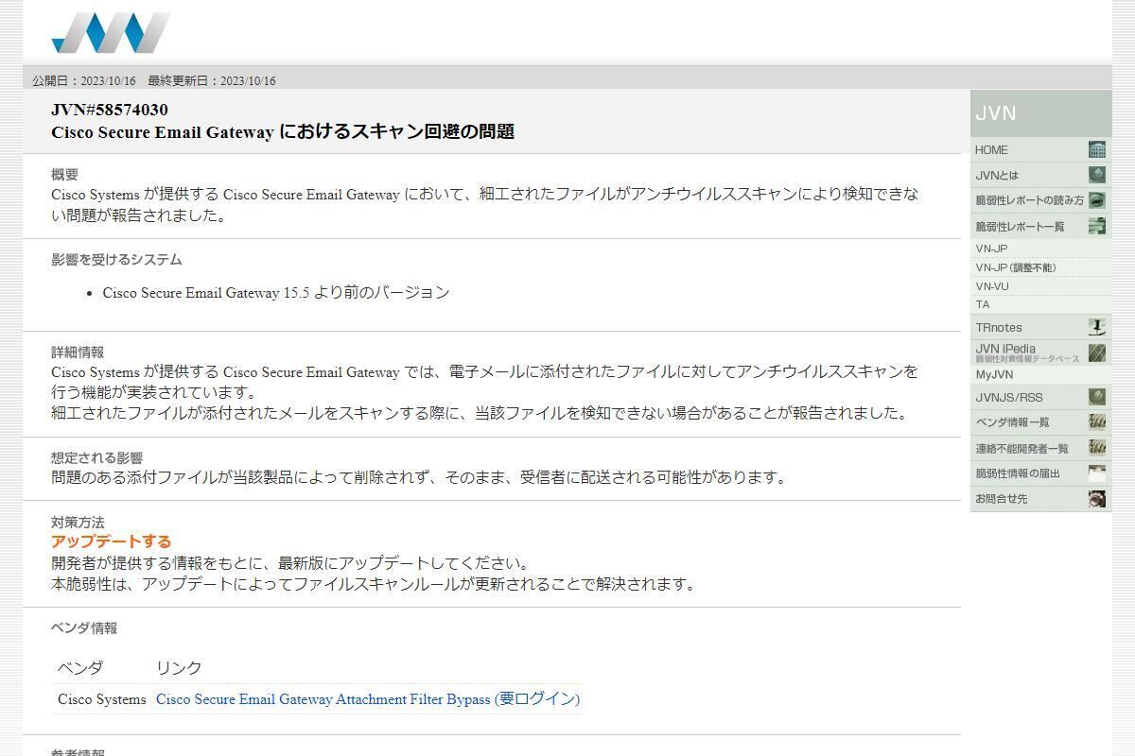
Task: Click the 影響を受けるシステム heading
Action: (x=116, y=260)
